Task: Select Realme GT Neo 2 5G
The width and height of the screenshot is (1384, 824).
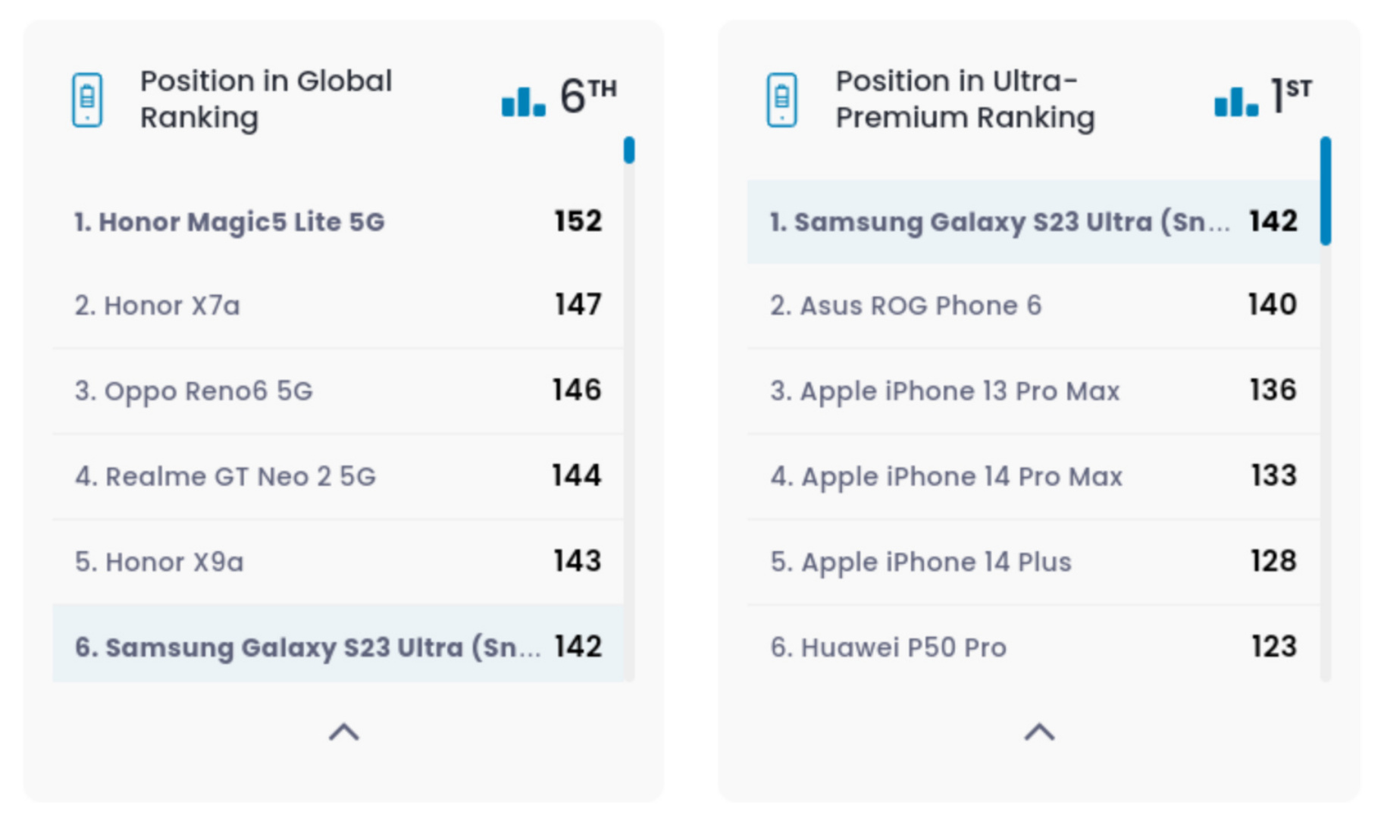Action: tap(225, 477)
